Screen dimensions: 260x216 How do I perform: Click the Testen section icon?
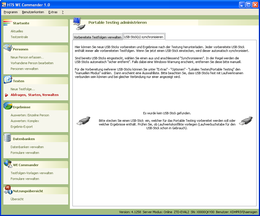click(7, 80)
